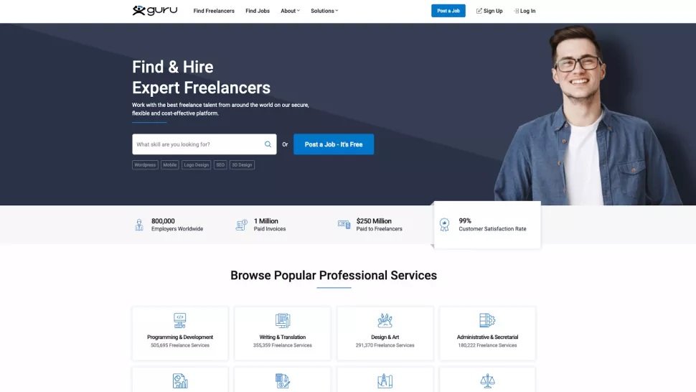The image size is (696, 392).
Task: Click the Browse Popular Professional Services heading
Action: coord(334,275)
